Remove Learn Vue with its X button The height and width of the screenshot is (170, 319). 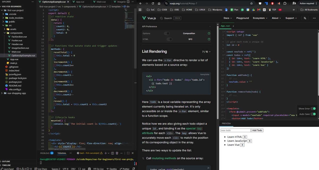tap(242, 145)
